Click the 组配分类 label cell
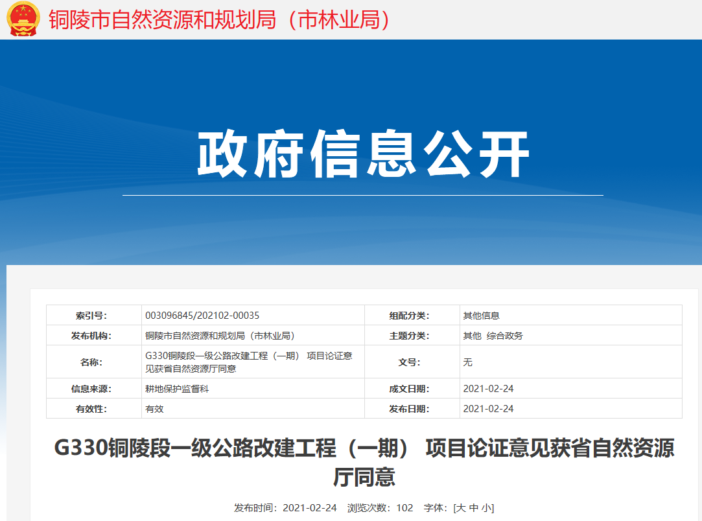 (x=412, y=316)
